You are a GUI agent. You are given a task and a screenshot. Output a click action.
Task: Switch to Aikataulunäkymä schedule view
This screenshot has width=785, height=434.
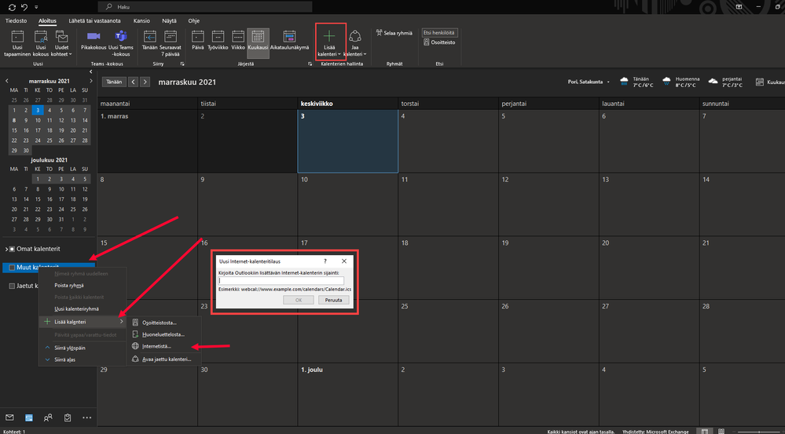[x=289, y=41]
